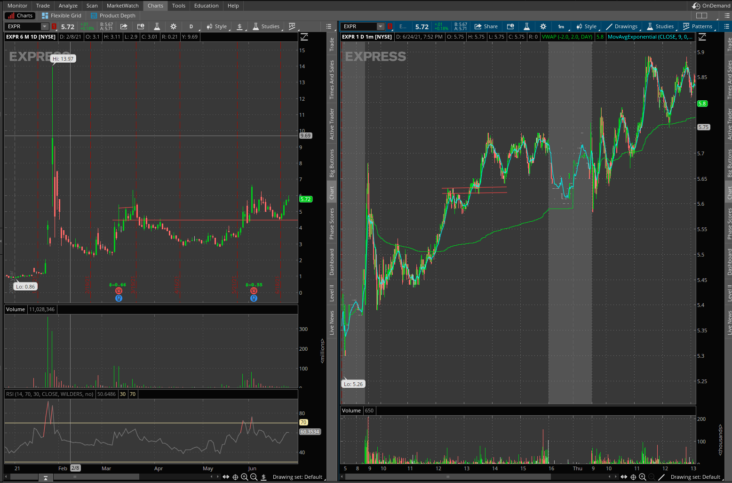Toggle the chart grid layout selector
The image size is (732, 483).
coord(701,16)
